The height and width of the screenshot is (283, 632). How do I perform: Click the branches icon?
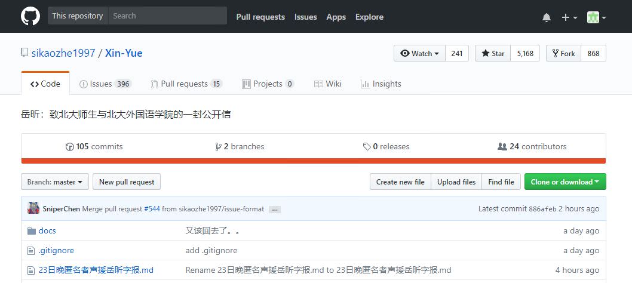(219, 147)
